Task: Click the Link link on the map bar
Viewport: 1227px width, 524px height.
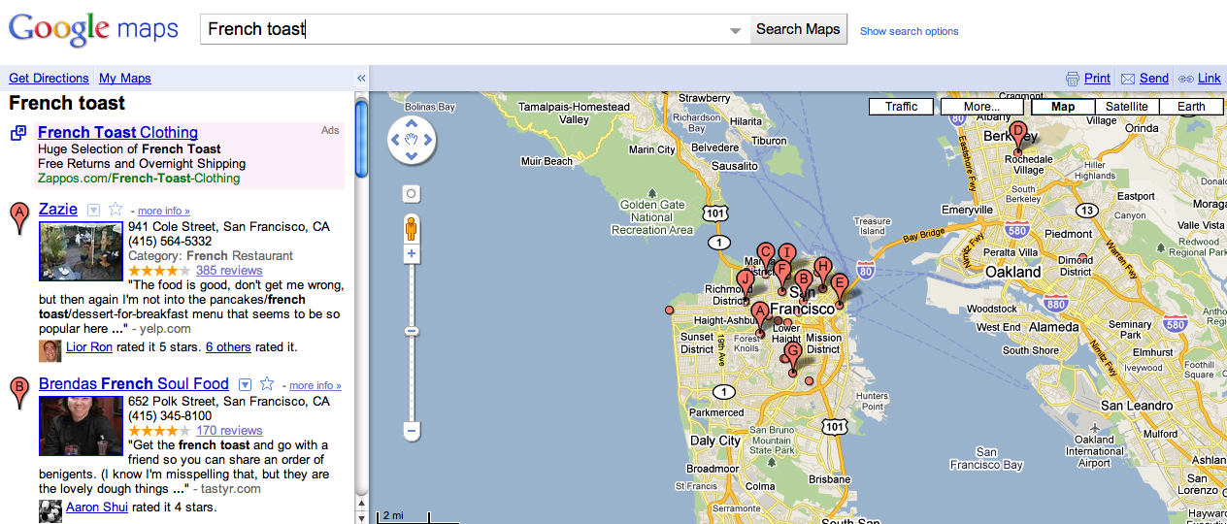Action: pos(1210,79)
